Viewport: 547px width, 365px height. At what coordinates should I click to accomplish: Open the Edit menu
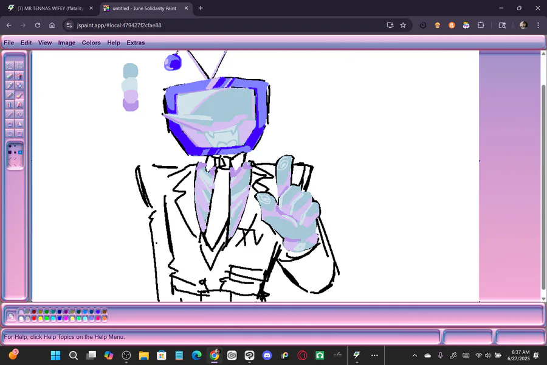click(x=26, y=43)
